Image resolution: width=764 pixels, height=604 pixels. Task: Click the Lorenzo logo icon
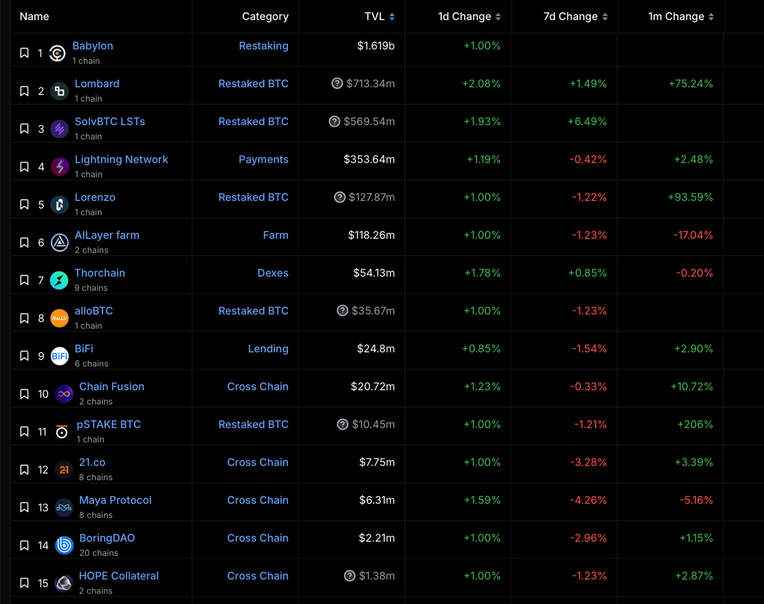coord(60,205)
